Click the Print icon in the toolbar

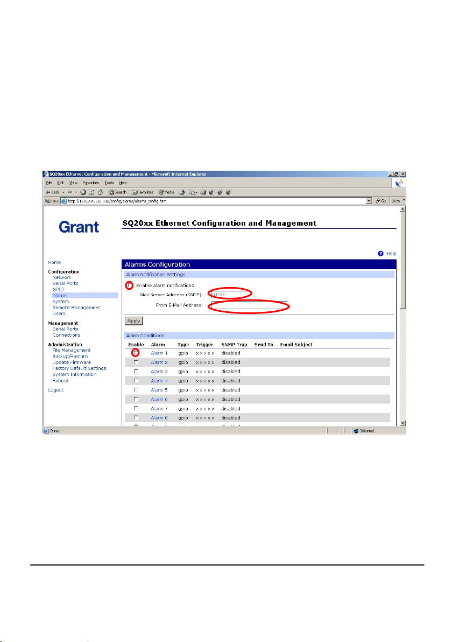tap(203, 192)
